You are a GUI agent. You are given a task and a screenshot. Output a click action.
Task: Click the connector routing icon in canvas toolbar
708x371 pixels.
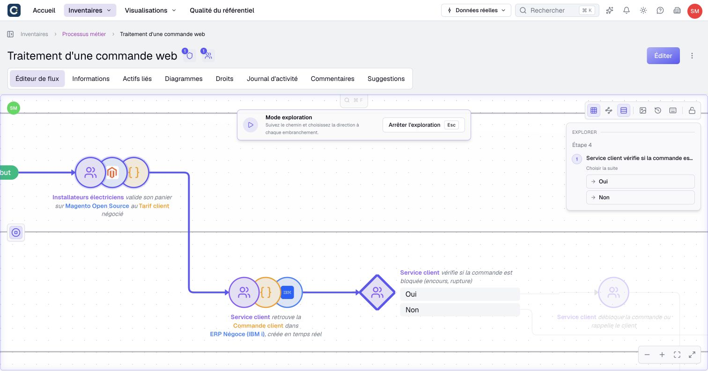(x=609, y=110)
